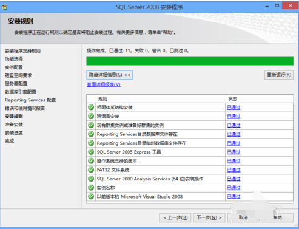
Task: Click rule text SQL Server 2005 Express 工具
Action: tap(129, 152)
